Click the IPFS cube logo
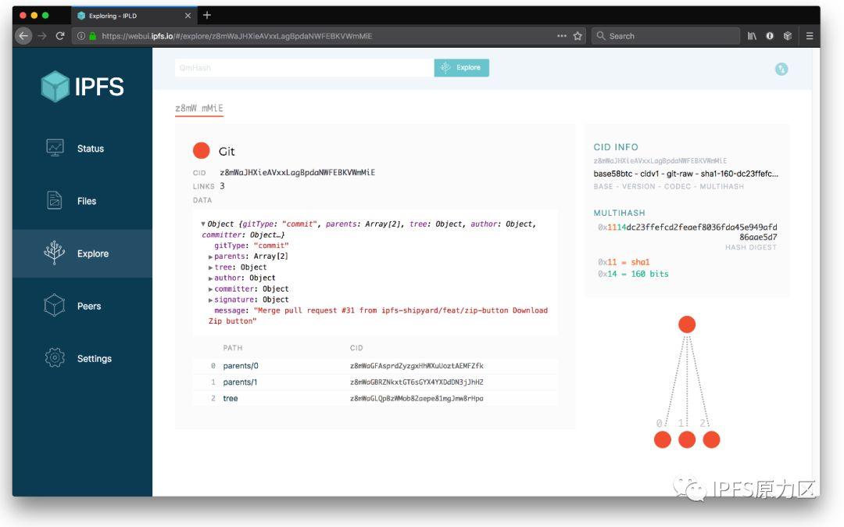Viewport: 844px width, 527px height. 54,86
